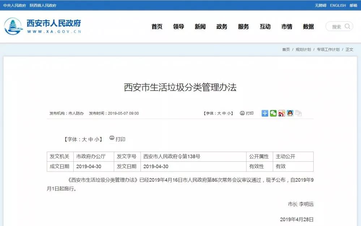Open the 新闻 navigation menu

click(x=200, y=27)
